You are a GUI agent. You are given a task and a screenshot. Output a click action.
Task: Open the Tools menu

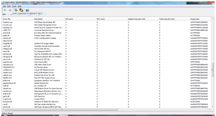(14, 6)
